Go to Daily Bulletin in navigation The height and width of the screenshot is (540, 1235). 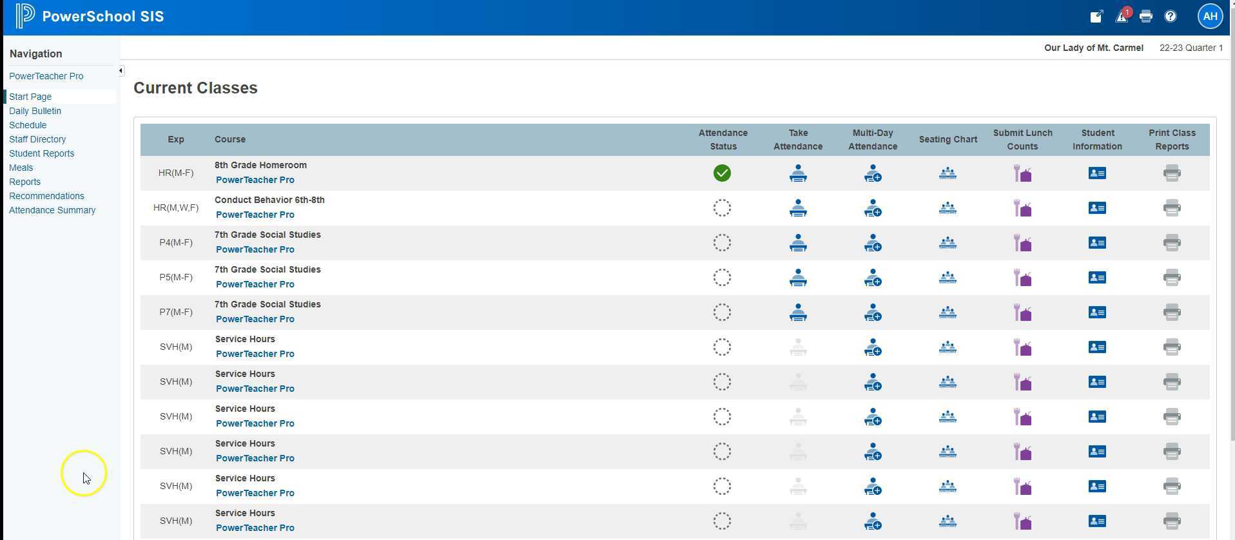35,111
